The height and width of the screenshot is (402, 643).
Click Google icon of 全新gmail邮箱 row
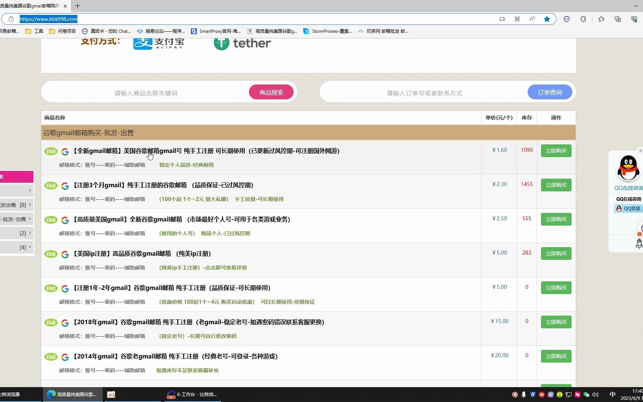click(x=65, y=151)
